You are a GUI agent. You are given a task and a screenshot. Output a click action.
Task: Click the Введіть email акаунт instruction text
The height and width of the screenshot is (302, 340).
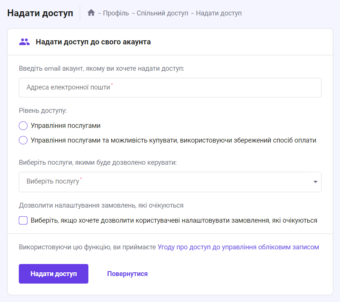point(101,68)
